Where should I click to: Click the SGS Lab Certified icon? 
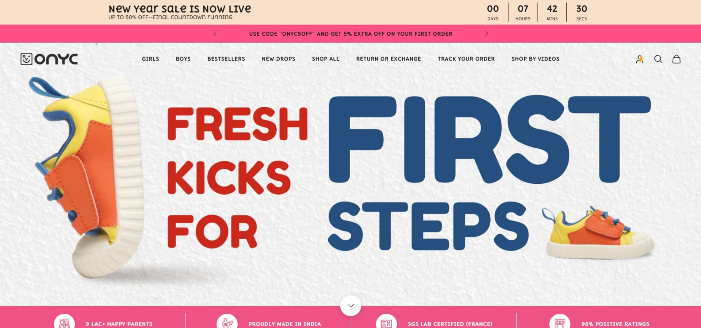(386, 323)
